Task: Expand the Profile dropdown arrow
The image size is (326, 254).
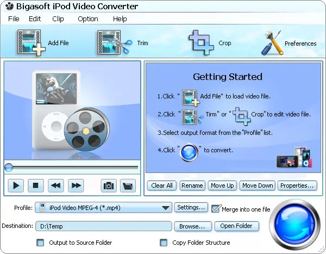Action: tap(166, 208)
